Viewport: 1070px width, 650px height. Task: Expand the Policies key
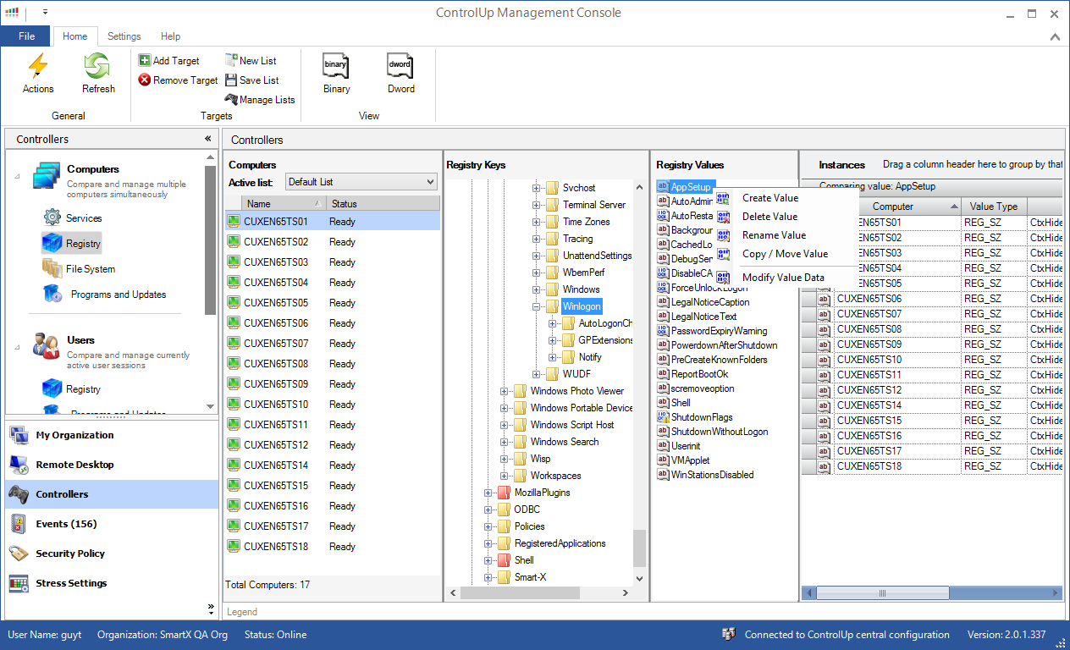[x=488, y=526]
